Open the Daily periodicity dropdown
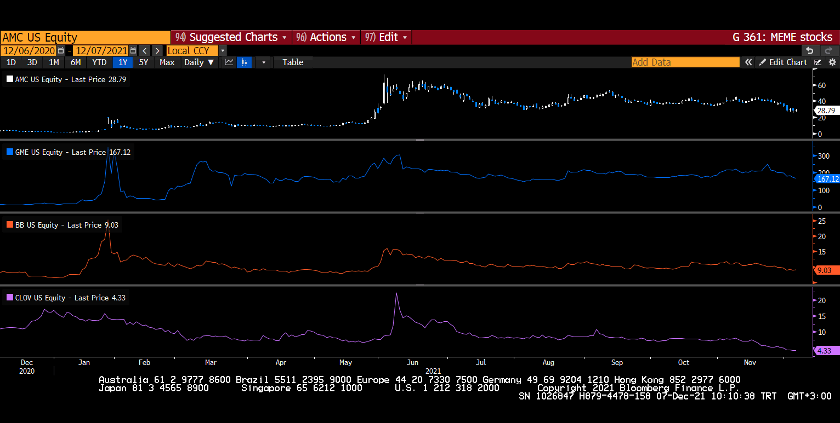This screenshot has height=423, width=840. 200,62
